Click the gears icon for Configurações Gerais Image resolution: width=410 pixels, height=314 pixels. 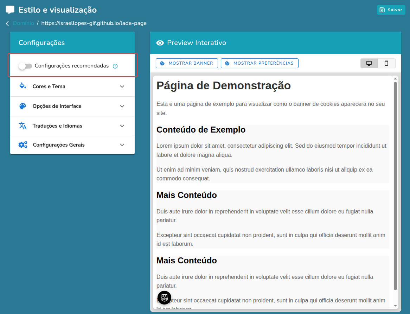coord(23,145)
